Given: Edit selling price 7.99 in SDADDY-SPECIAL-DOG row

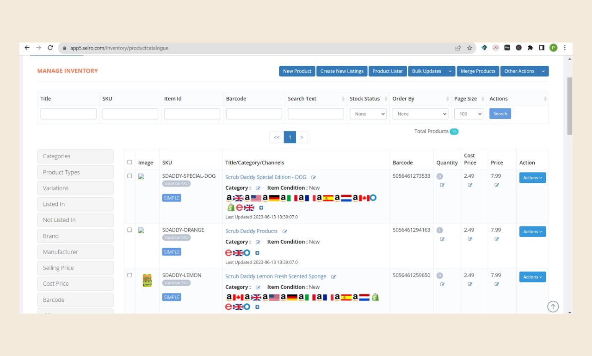Looking at the screenshot, I should (497, 185).
